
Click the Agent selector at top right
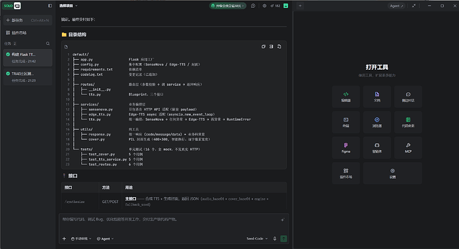pos(396,6)
